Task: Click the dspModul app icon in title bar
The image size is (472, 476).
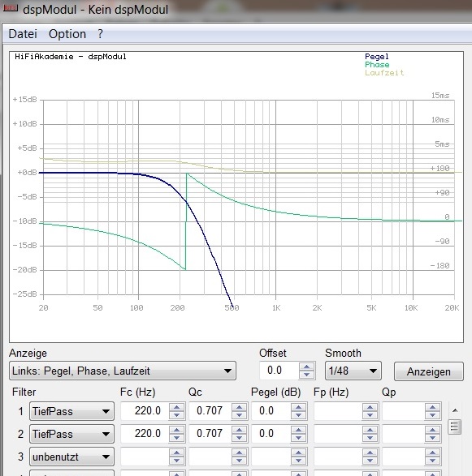Action: [11, 8]
